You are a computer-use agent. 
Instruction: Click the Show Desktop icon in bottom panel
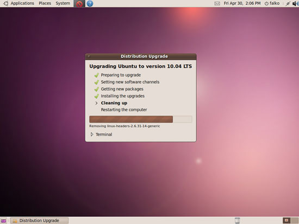click(4, 221)
